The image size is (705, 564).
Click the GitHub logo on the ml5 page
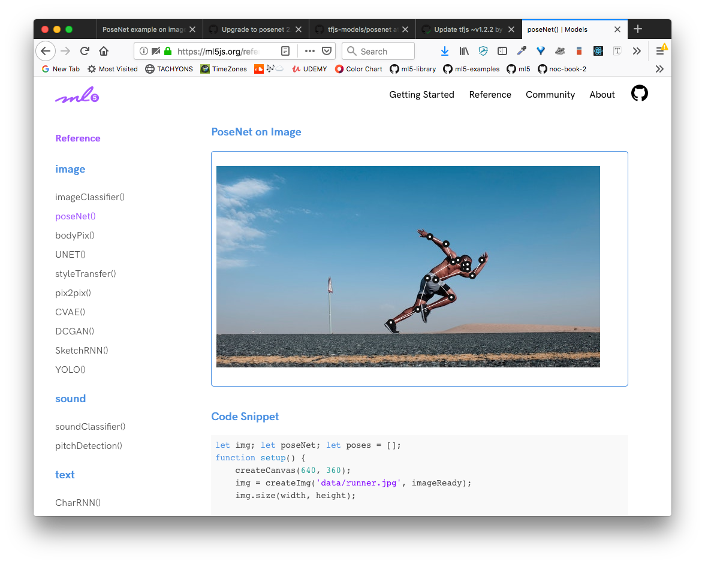[639, 93]
